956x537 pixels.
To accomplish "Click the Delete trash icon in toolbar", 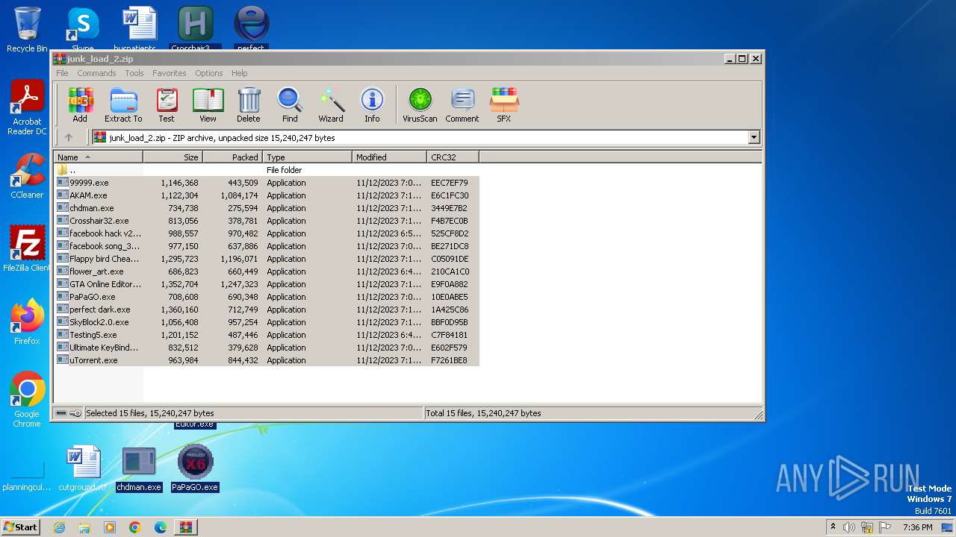I will pyautogui.click(x=249, y=104).
